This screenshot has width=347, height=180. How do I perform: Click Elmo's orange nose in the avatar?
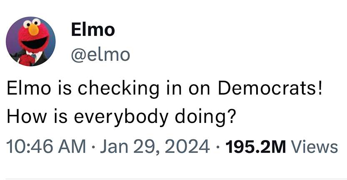pos(33,29)
